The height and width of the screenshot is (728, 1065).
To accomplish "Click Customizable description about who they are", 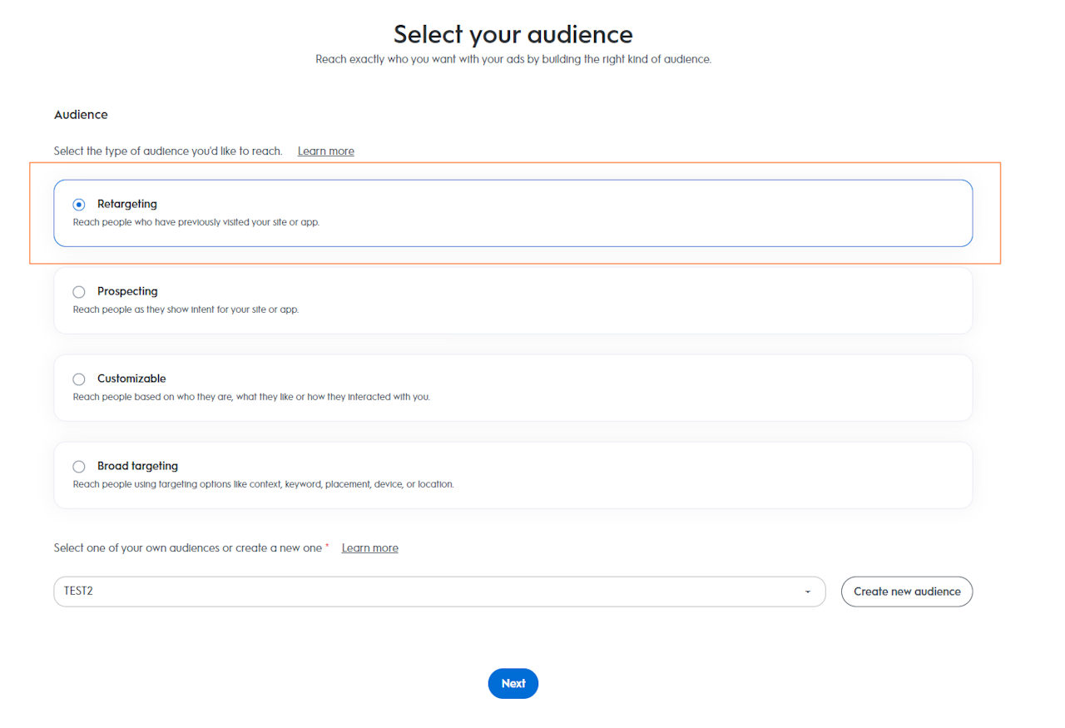I will pyautogui.click(x=251, y=397).
